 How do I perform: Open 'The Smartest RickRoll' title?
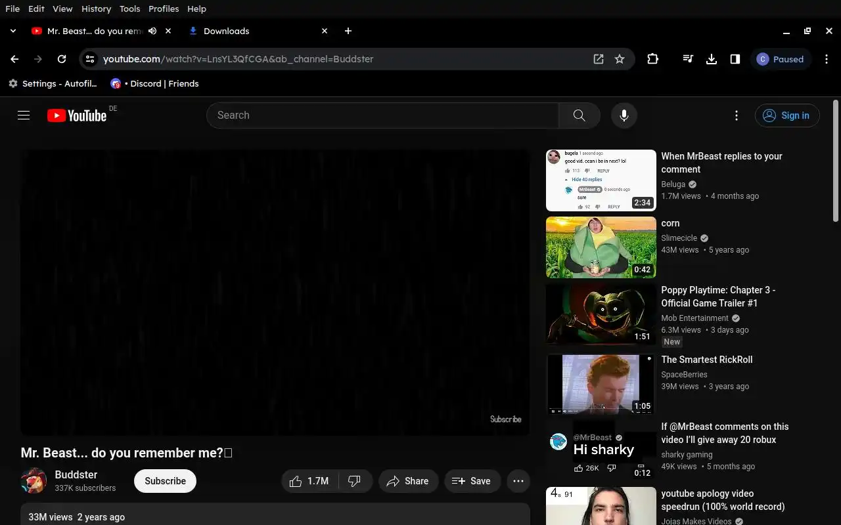(706, 360)
